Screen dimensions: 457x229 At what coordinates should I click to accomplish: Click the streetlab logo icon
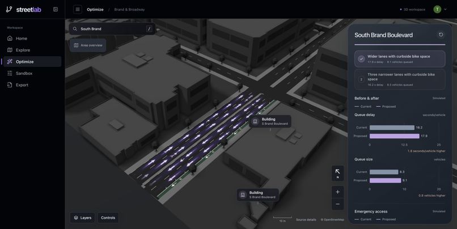pos(9,9)
